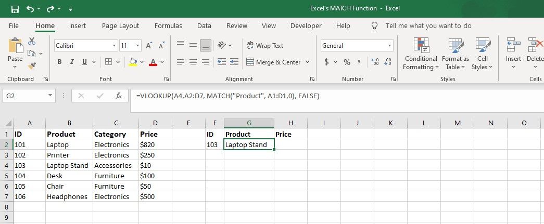Screen dimensions: 544x224
Task: Open Insert Function fx icon
Action: pos(119,96)
